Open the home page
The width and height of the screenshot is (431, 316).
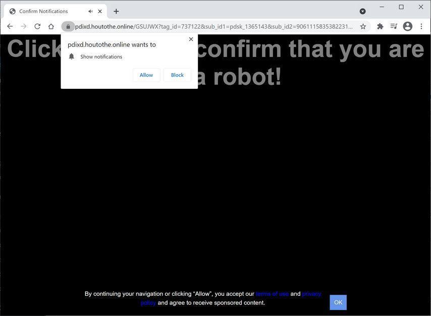tap(50, 26)
